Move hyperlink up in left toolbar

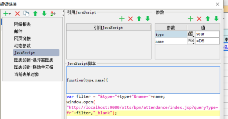click(x=35, y=14)
